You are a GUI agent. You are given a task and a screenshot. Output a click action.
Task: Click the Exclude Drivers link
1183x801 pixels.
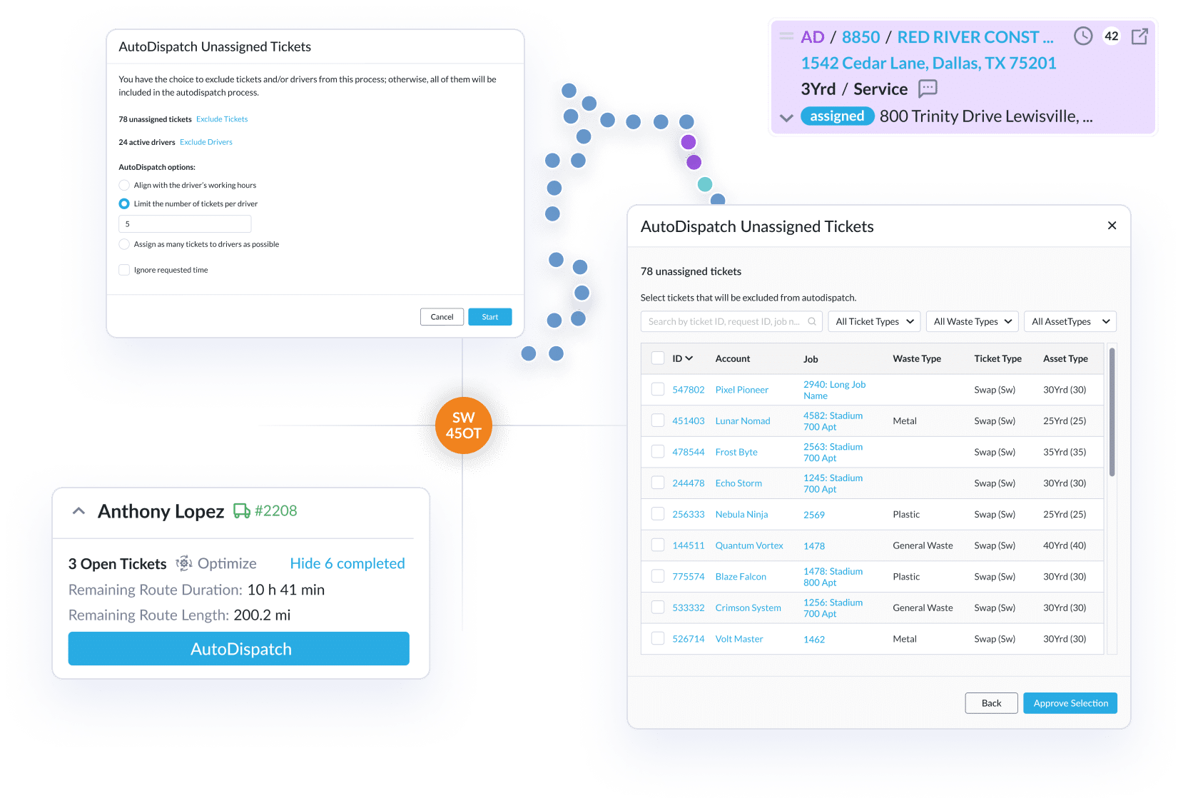[x=206, y=142]
